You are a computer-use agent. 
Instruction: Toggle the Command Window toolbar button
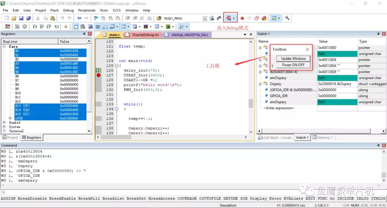click(76, 26)
